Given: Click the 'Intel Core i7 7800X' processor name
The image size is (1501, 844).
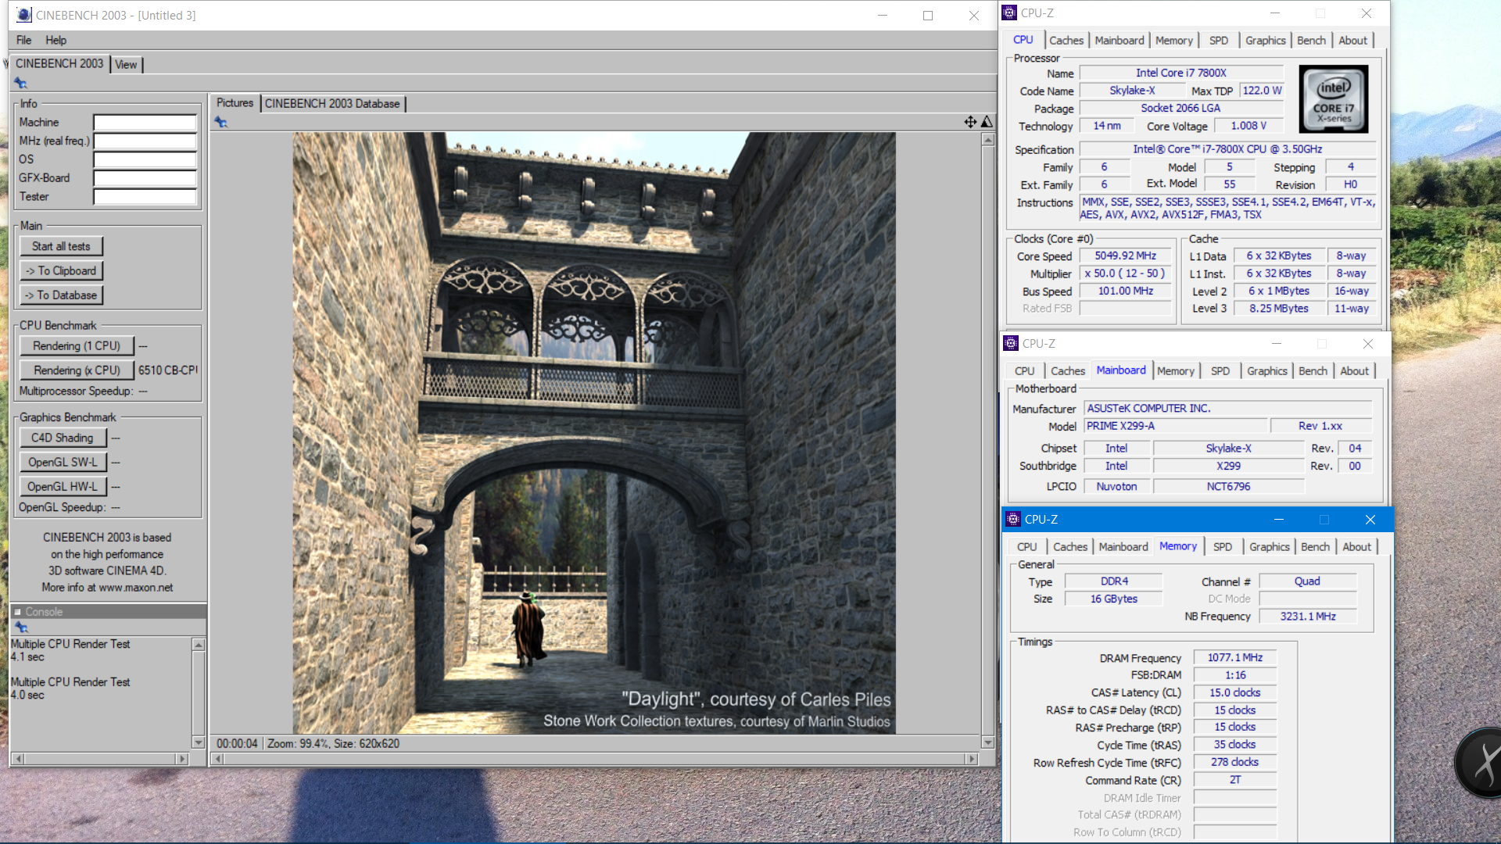Looking at the screenshot, I should 1180,73.
